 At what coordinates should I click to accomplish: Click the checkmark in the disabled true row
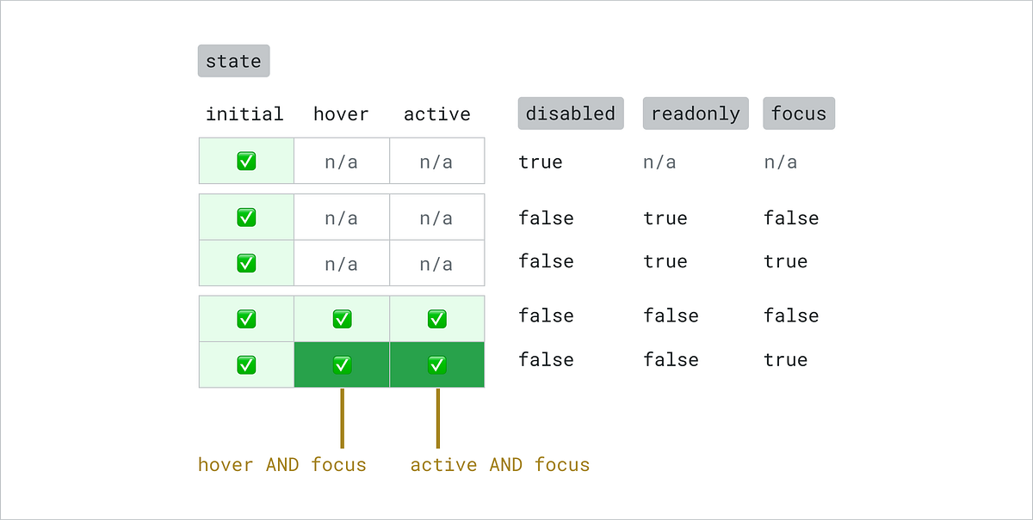pyautogui.click(x=246, y=161)
